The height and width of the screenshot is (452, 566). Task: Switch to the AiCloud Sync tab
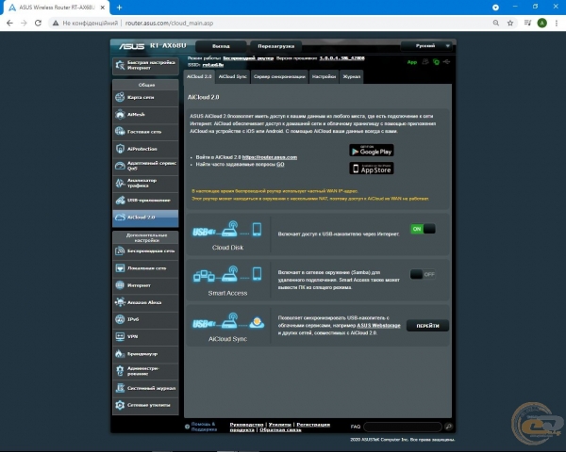tap(232, 77)
